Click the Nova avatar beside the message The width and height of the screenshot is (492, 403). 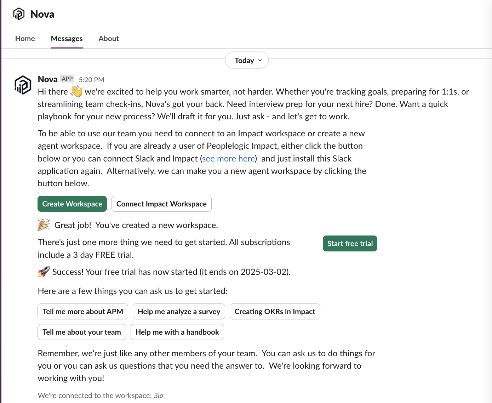pyautogui.click(x=23, y=85)
